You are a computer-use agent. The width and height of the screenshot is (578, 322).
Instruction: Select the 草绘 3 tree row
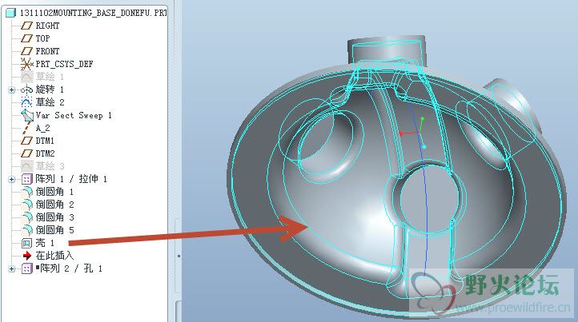tap(50, 166)
